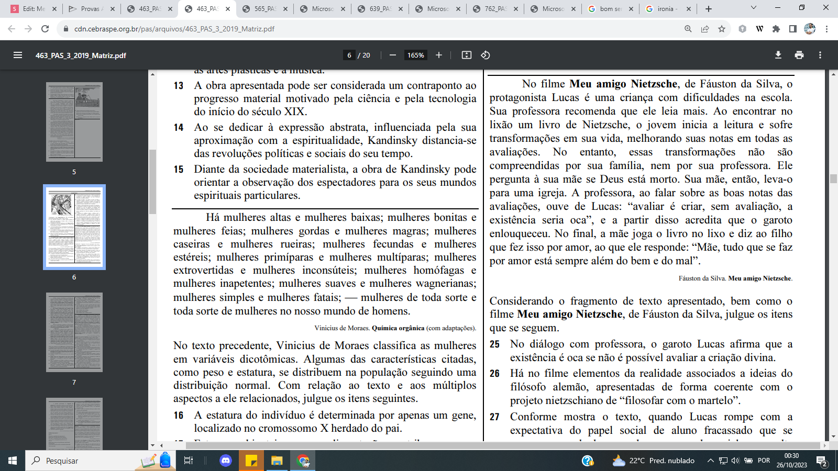Click the Chrome taskbar icon
This screenshot has height=471, width=838.
click(x=303, y=461)
